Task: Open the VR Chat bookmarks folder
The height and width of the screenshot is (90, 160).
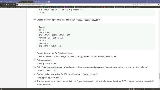Action: point(10,7)
